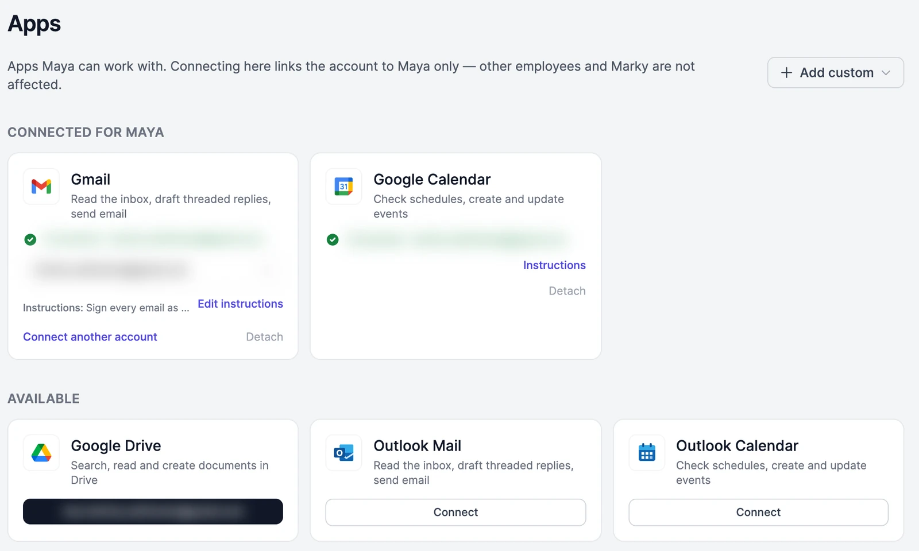The image size is (919, 551).
Task: Click the dark Google Drive connect button
Action: [153, 511]
